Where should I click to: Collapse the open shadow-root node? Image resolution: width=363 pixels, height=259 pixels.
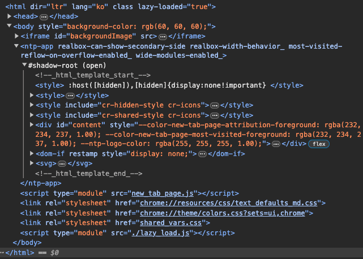(x=24, y=65)
